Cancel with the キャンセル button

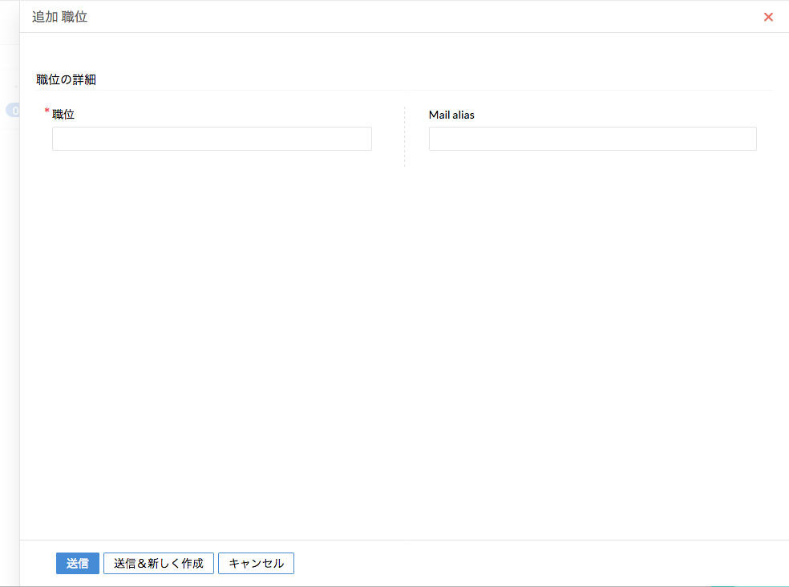pyautogui.click(x=256, y=563)
